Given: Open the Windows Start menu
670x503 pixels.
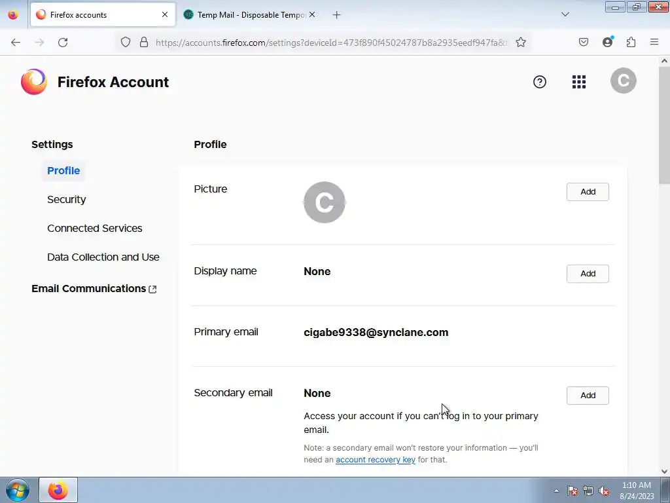Looking at the screenshot, I should coord(18,490).
